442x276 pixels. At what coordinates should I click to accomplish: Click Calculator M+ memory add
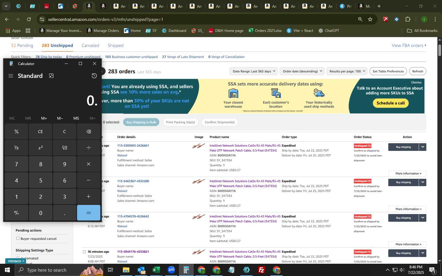coord(44,118)
